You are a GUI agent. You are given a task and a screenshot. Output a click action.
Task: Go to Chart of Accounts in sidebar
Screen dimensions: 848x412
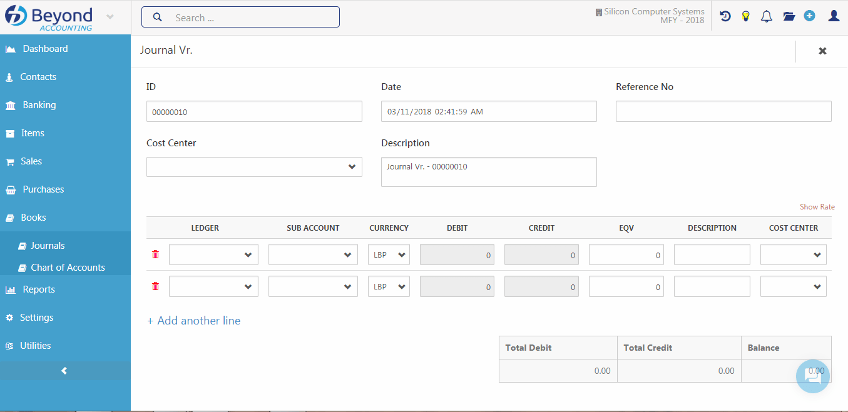point(68,268)
